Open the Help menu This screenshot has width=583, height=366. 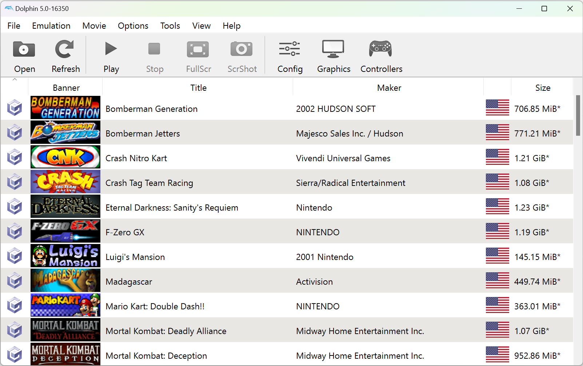232,26
